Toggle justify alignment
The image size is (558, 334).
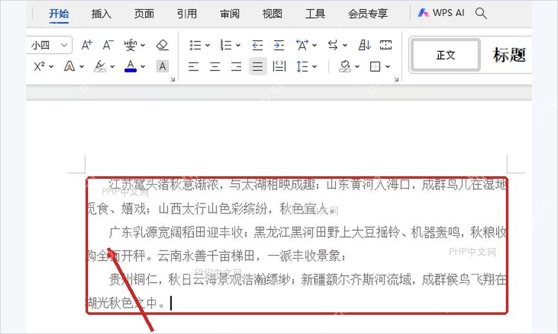click(x=258, y=66)
